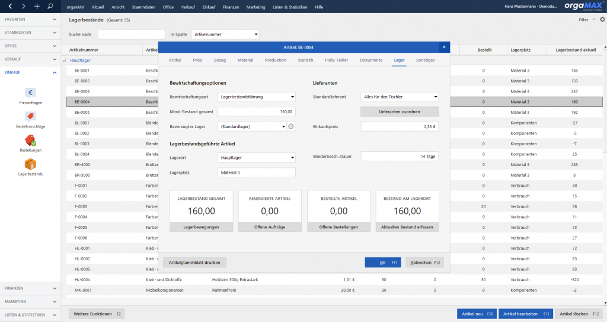Click the Lagerbewegungen button
The height and width of the screenshot is (322, 607).
[202, 227]
